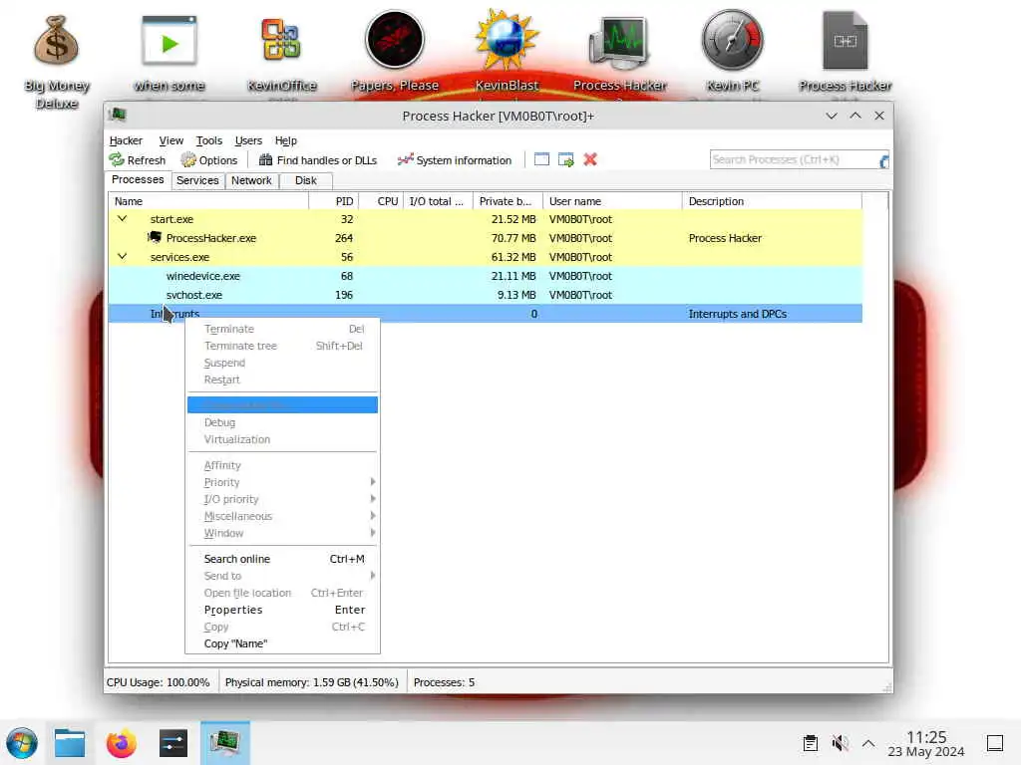Viewport: 1021px width, 765px height.
Task: Open the Hacker menu
Action: point(126,140)
